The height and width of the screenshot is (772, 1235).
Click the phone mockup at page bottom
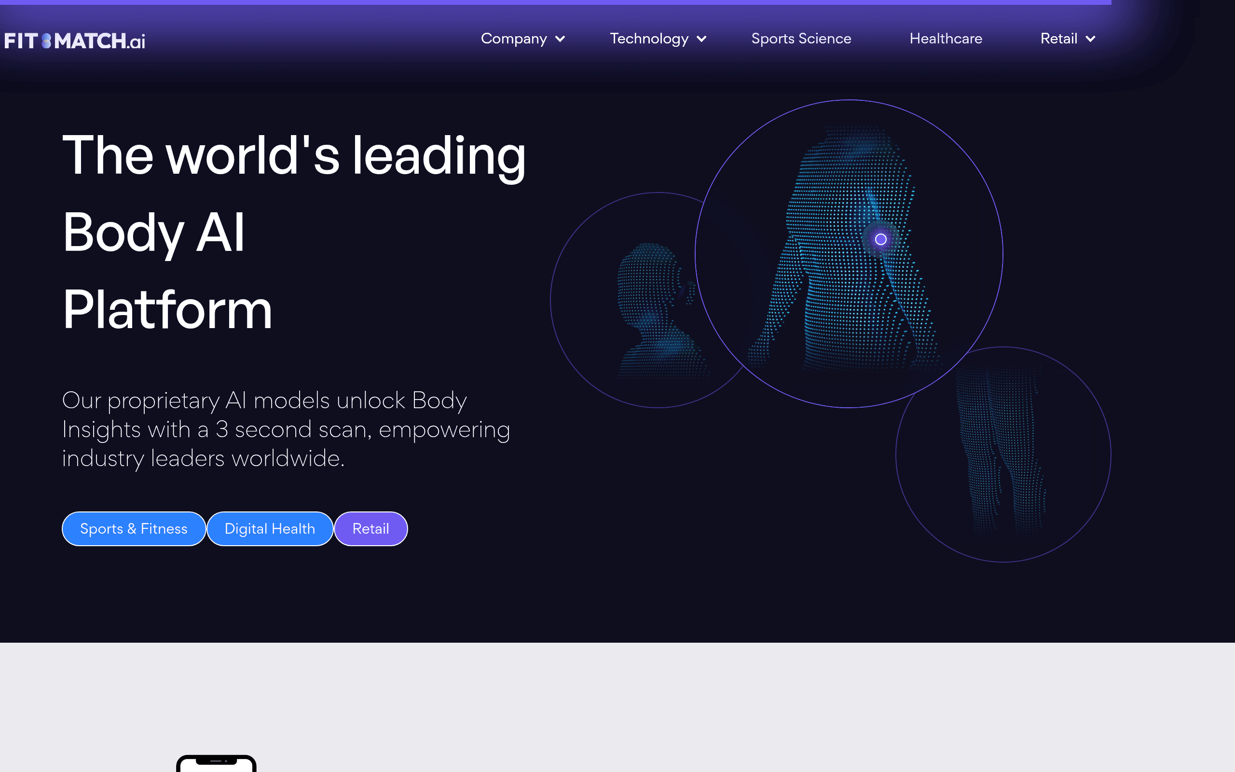click(217, 763)
